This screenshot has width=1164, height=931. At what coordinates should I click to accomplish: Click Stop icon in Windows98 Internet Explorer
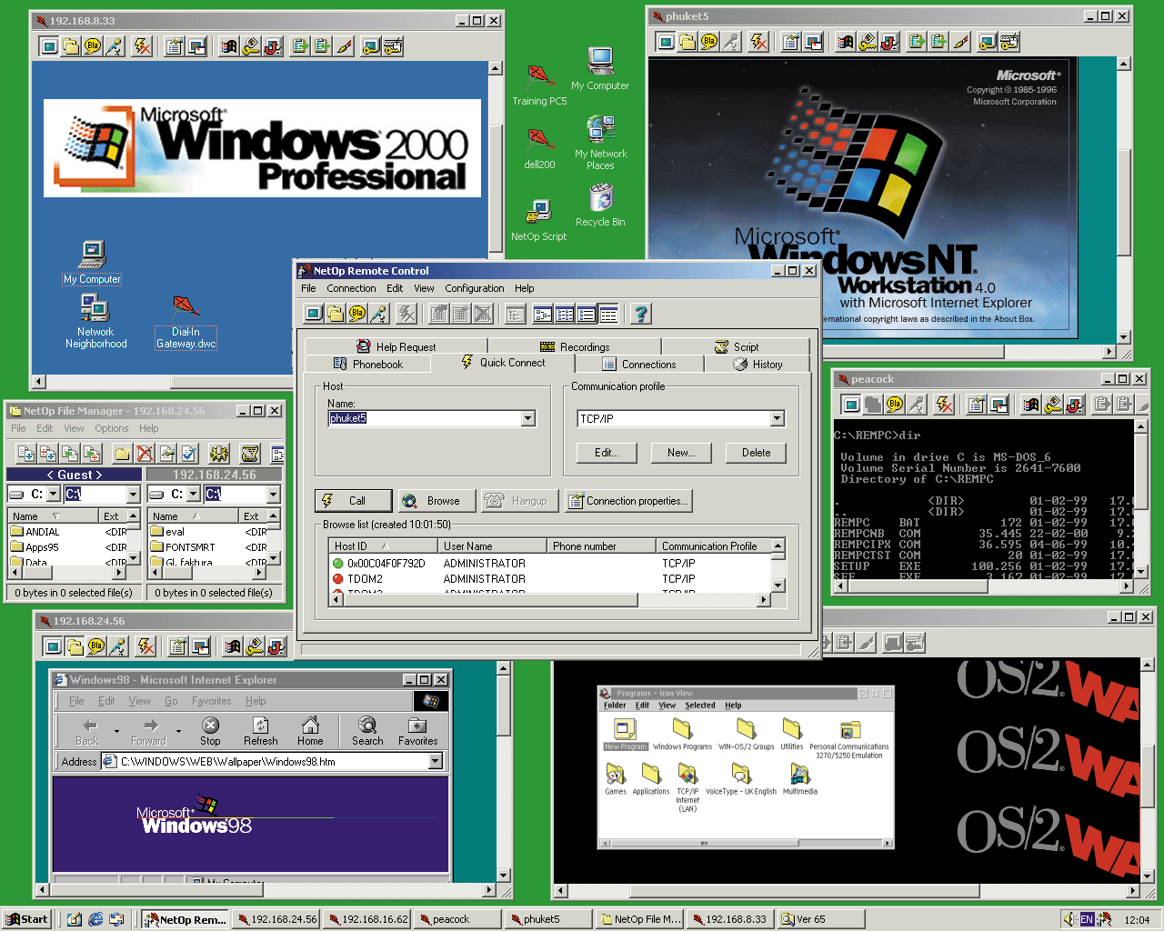point(210,731)
